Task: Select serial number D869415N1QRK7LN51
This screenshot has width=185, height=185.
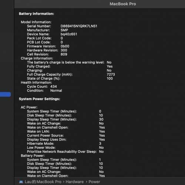Action: pyautogui.click(x=79, y=26)
